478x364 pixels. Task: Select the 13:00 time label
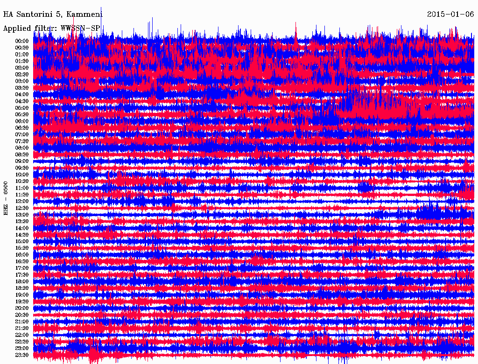22,215
